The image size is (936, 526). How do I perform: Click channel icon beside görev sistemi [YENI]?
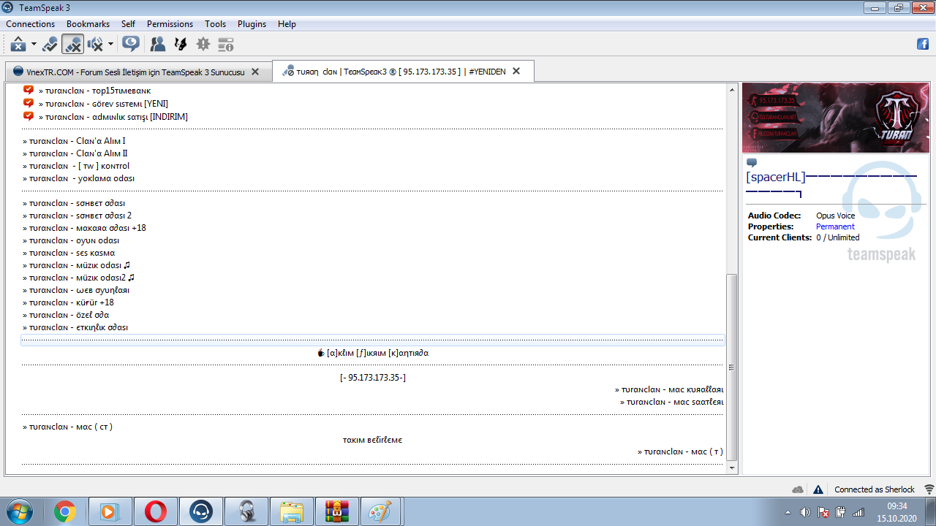click(29, 103)
